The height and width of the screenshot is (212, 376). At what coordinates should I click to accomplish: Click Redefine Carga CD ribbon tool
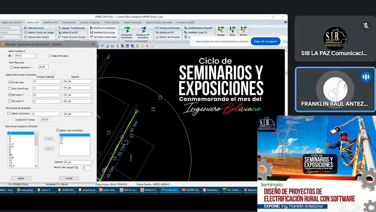195,32
